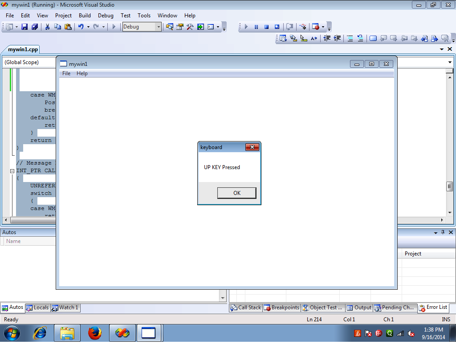Click the Save All icon
The height and width of the screenshot is (344, 456).
click(35, 27)
